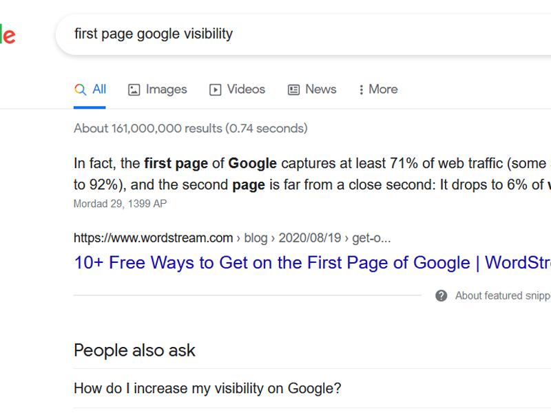The image size is (551, 413).
Task: Click the wordstream.com URL breadcrumb
Action: [153, 238]
